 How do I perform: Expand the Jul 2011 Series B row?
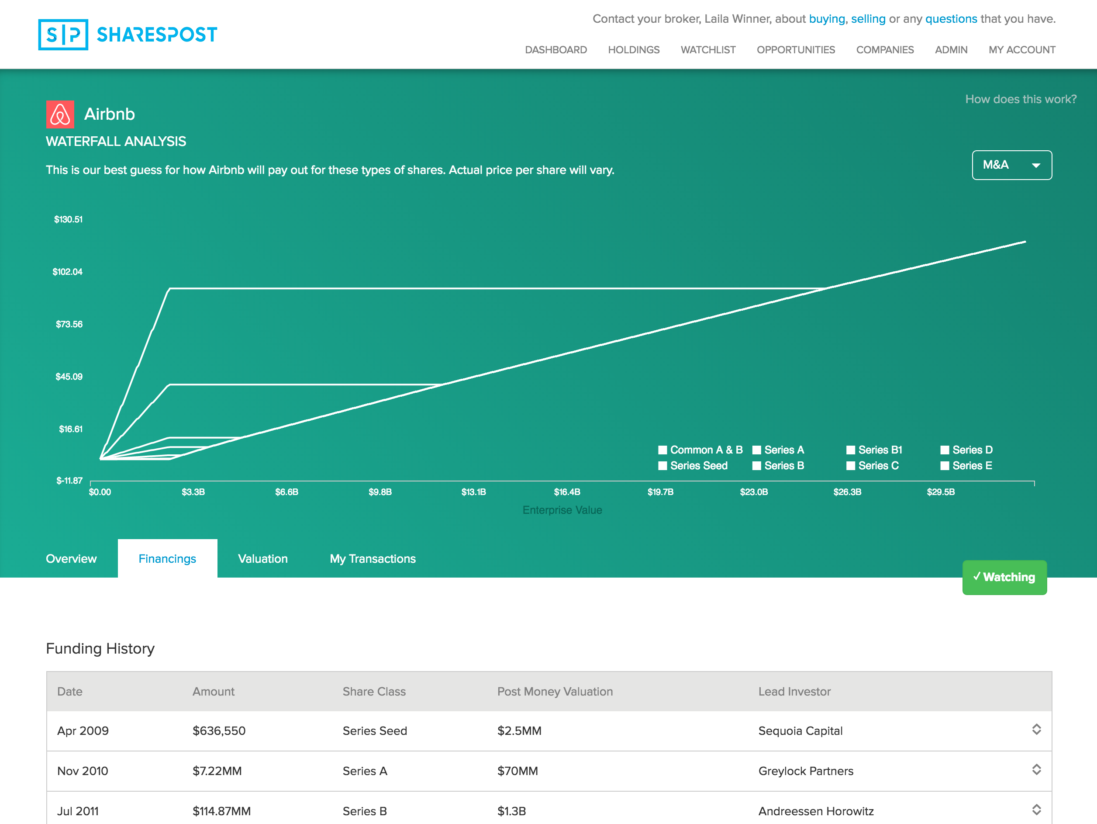click(1036, 810)
